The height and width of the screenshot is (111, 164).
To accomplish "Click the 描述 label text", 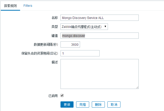I will [54, 62].
